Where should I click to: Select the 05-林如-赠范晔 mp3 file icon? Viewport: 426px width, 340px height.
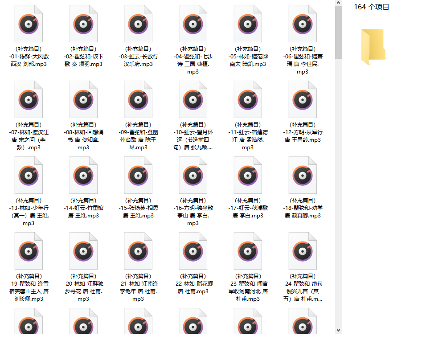(248, 24)
